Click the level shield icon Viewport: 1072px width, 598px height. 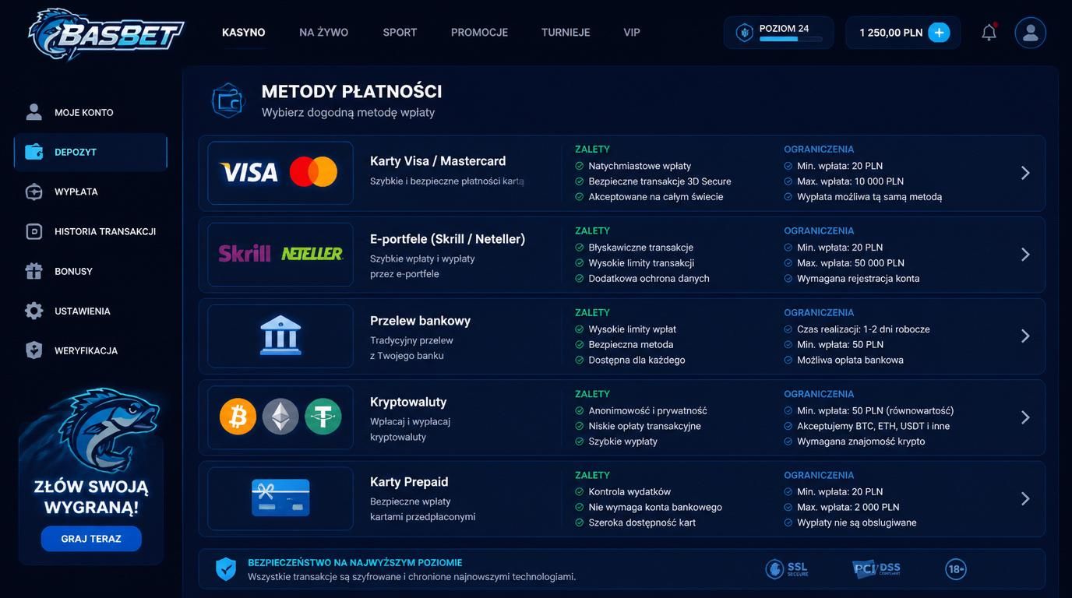pyautogui.click(x=744, y=33)
